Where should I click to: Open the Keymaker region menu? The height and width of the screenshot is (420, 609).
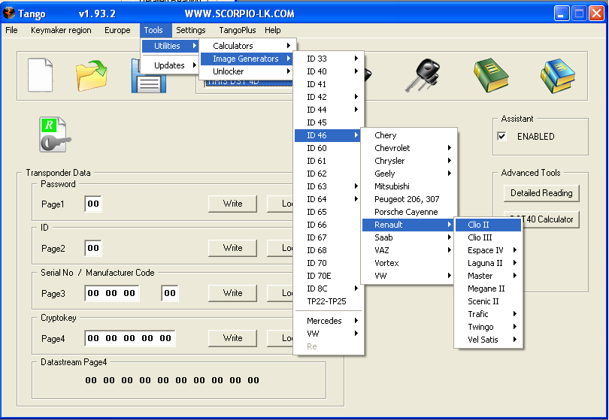point(61,30)
